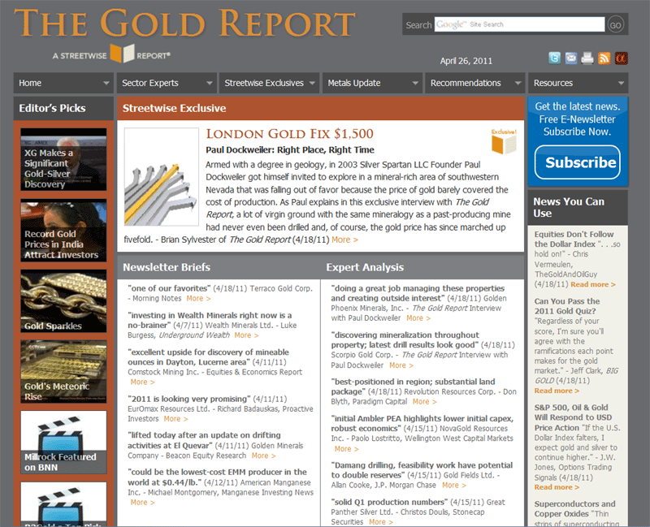The width and height of the screenshot is (650, 527).
Task: Click More for Terraco Gold Corp. brief
Action: [198, 298]
